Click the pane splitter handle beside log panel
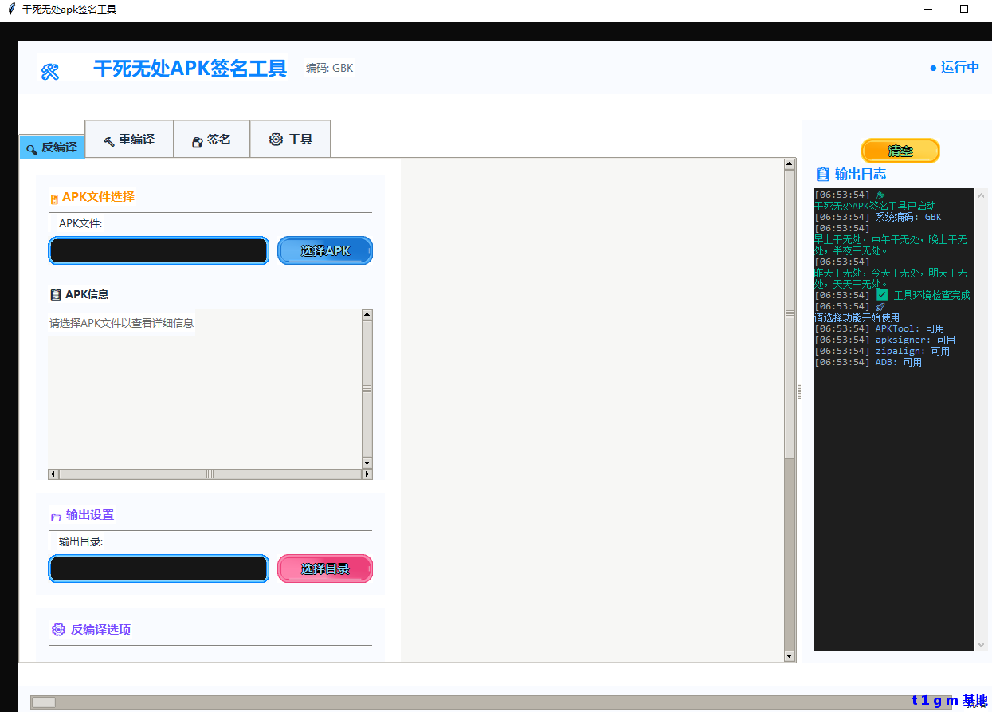992x712 pixels. click(799, 391)
